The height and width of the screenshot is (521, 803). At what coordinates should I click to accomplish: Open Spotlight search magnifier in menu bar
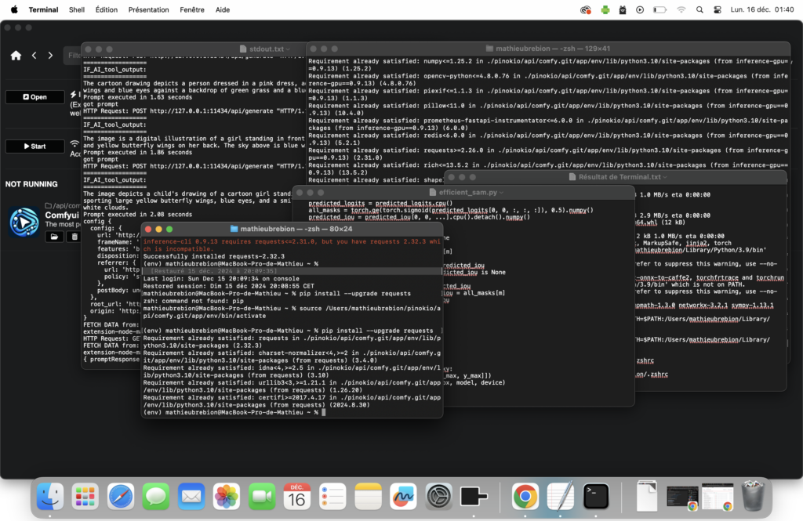699,10
